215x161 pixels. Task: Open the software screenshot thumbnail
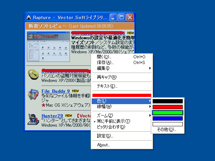point(48,47)
